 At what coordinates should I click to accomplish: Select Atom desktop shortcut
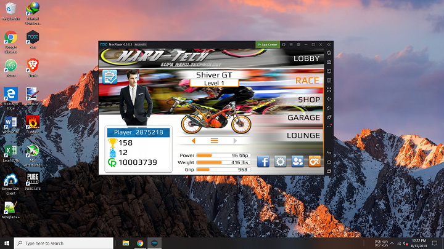10,68
